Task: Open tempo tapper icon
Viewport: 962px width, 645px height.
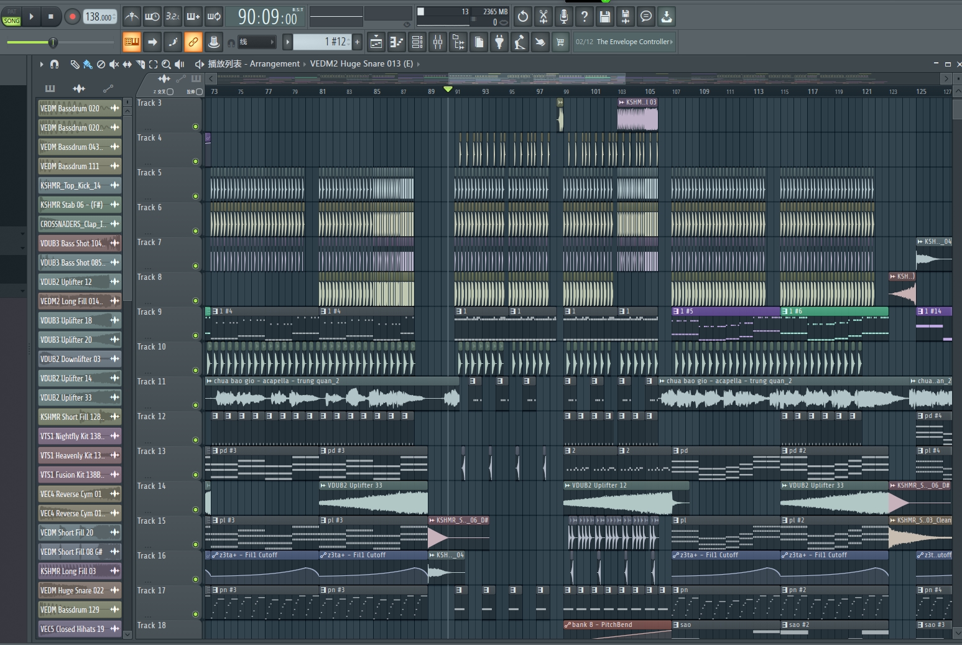Action: [x=520, y=42]
